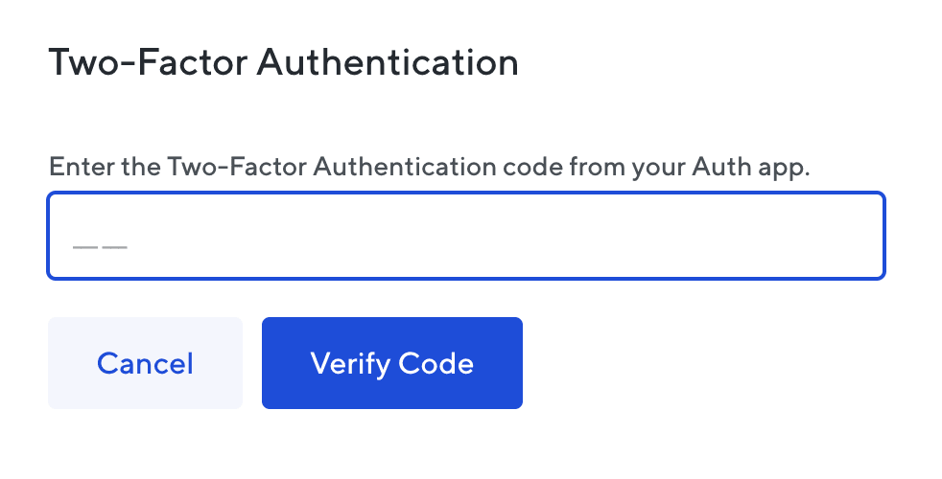The image size is (942, 479).
Task: Submit the code with Verify Code
Action: click(391, 363)
